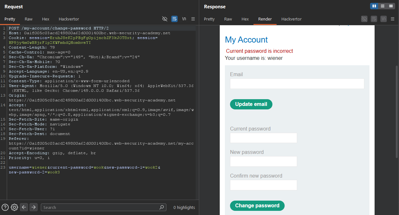This screenshot has width=399, height=215.
Task: Switch Request view to Raw tab
Action: click(x=29, y=19)
